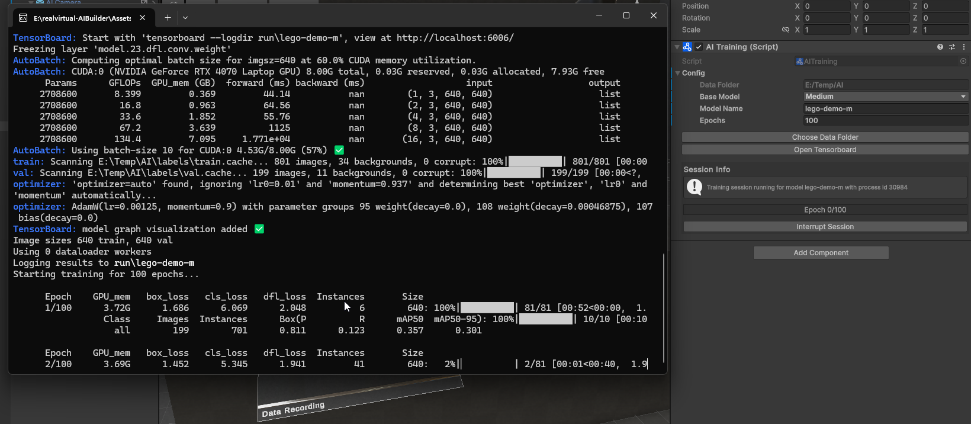Open the terminal new-tab profile dropdown
Viewport: 971px width, 424px height.
point(185,18)
